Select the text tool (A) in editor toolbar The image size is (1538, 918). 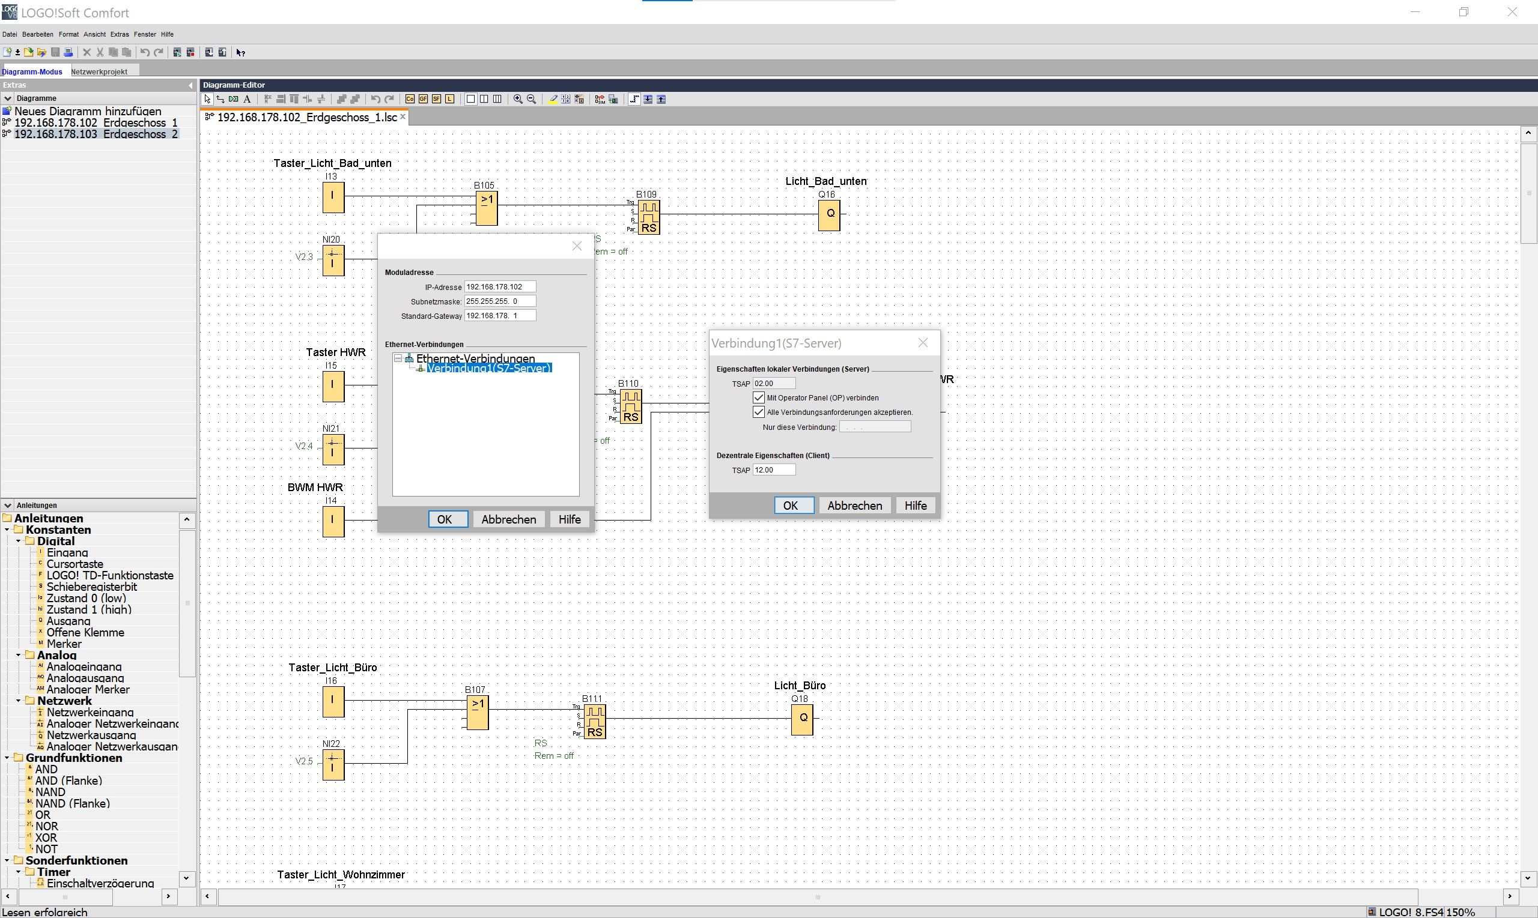coord(247,99)
